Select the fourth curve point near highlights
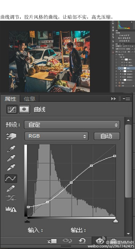 click(x=91, y=165)
